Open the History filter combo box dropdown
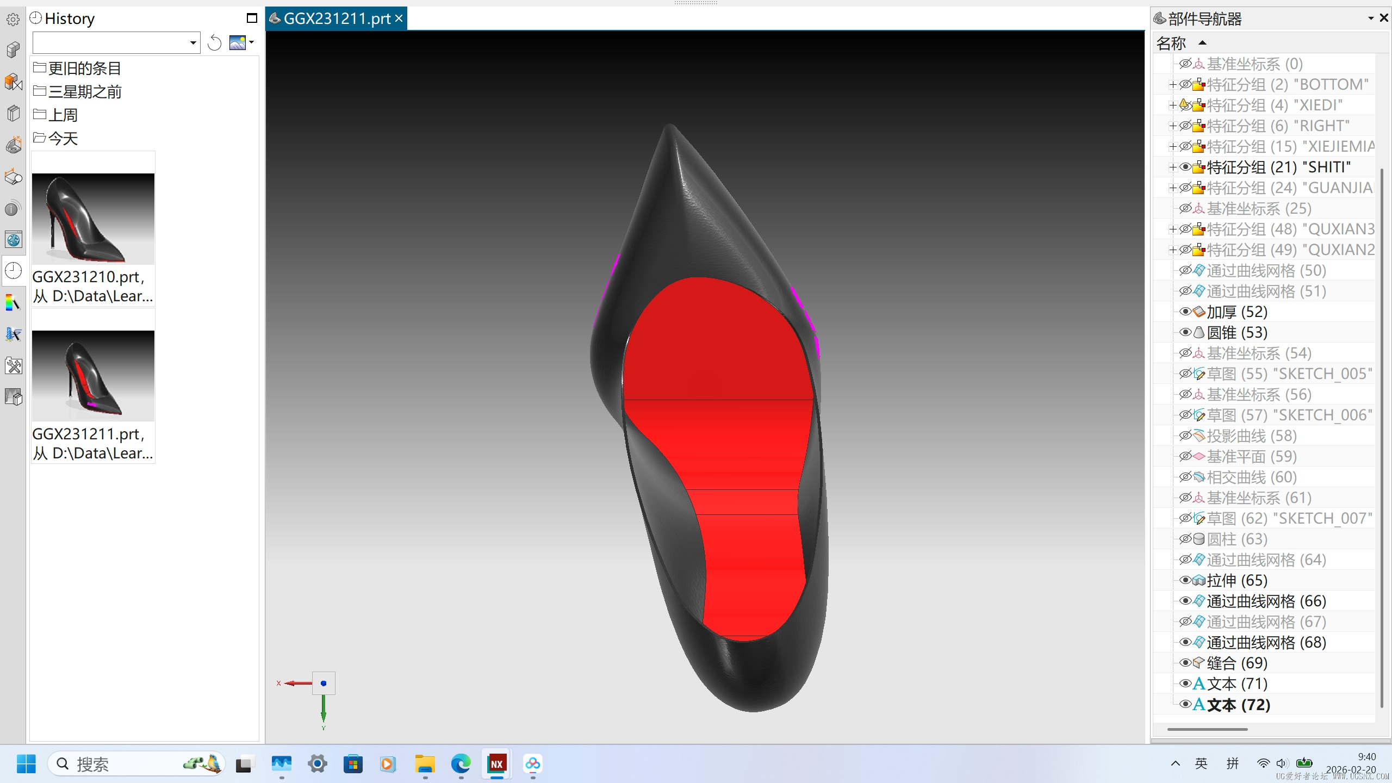Screen dimensions: 1392x783 coord(192,42)
